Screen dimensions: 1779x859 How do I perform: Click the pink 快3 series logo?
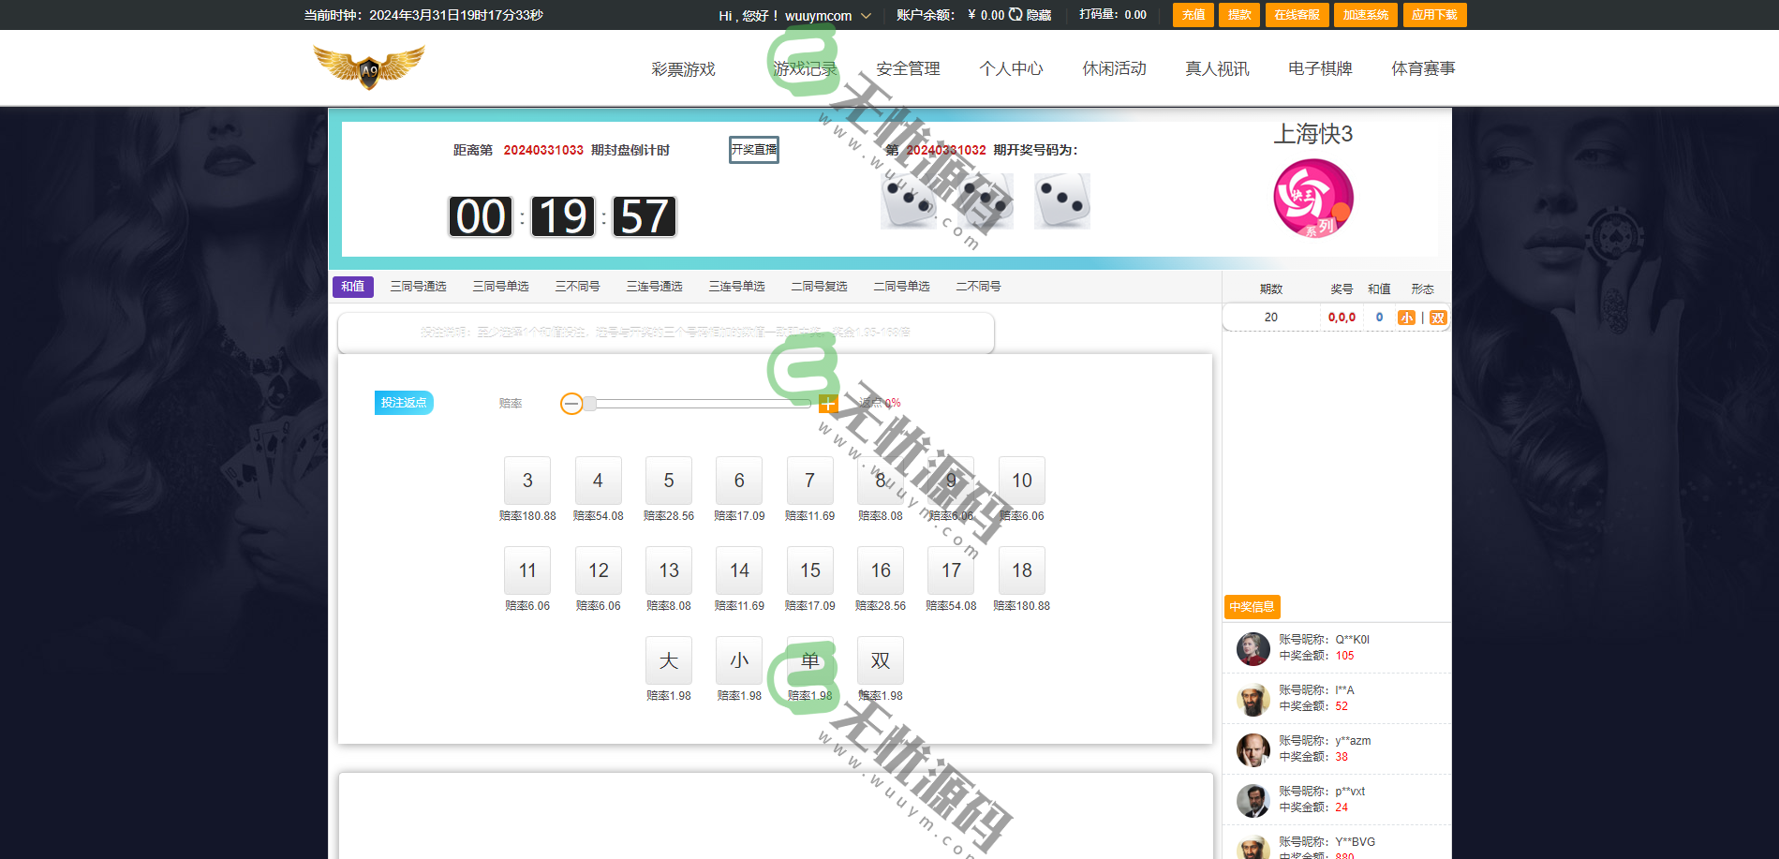pos(1312,199)
